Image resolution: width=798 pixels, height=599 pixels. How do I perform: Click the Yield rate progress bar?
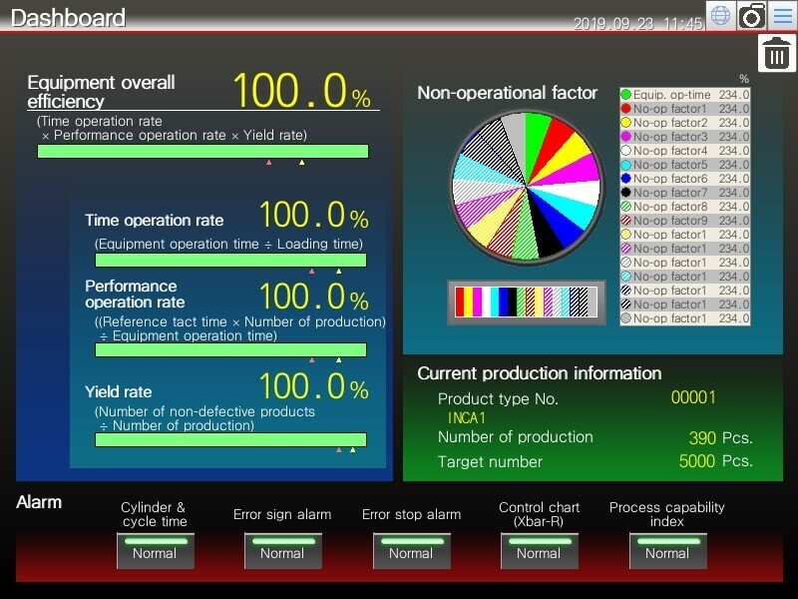230,439
